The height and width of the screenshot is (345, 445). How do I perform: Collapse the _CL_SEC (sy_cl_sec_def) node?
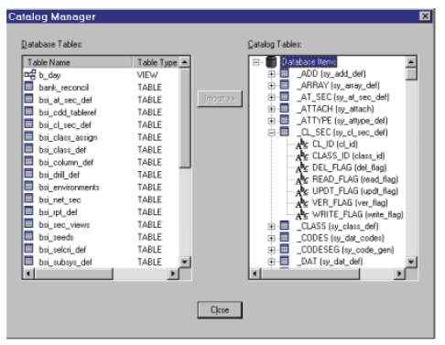pyautogui.click(x=271, y=133)
